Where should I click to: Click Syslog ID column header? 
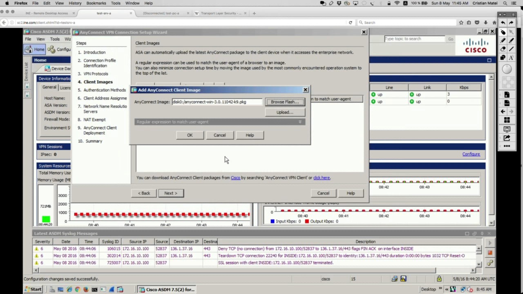tap(110, 242)
